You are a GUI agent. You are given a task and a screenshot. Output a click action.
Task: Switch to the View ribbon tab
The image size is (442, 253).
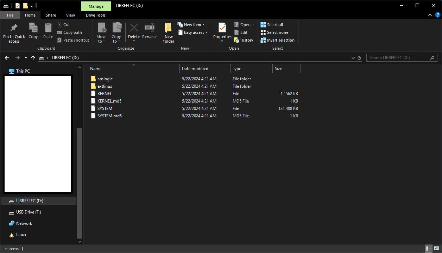pyautogui.click(x=70, y=15)
